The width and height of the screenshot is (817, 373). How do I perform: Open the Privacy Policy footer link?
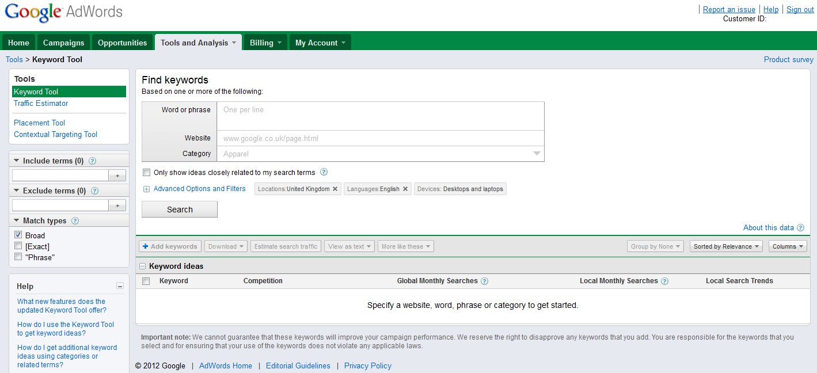tap(368, 366)
